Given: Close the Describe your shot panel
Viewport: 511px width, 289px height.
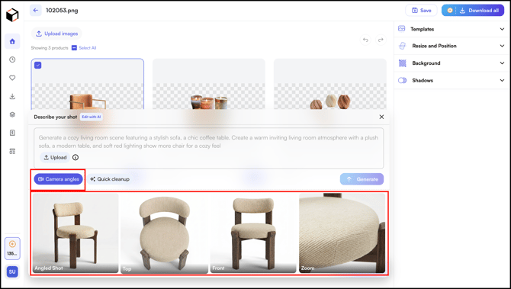Looking at the screenshot, I should (x=381, y=117).
